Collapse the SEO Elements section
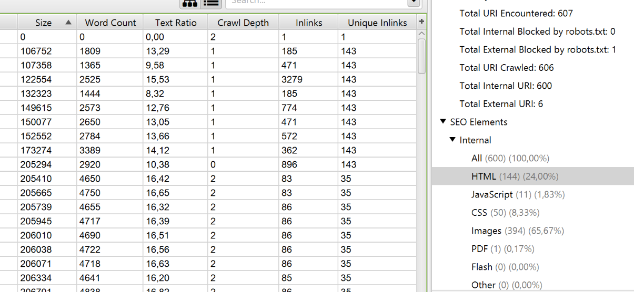Screen dimensions: 634x292 pos(443,122)
